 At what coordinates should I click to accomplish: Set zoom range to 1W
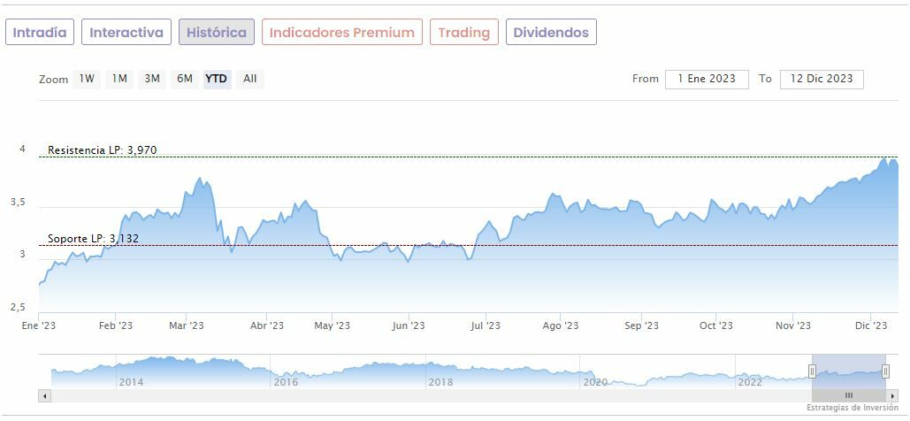click(87, 79)
